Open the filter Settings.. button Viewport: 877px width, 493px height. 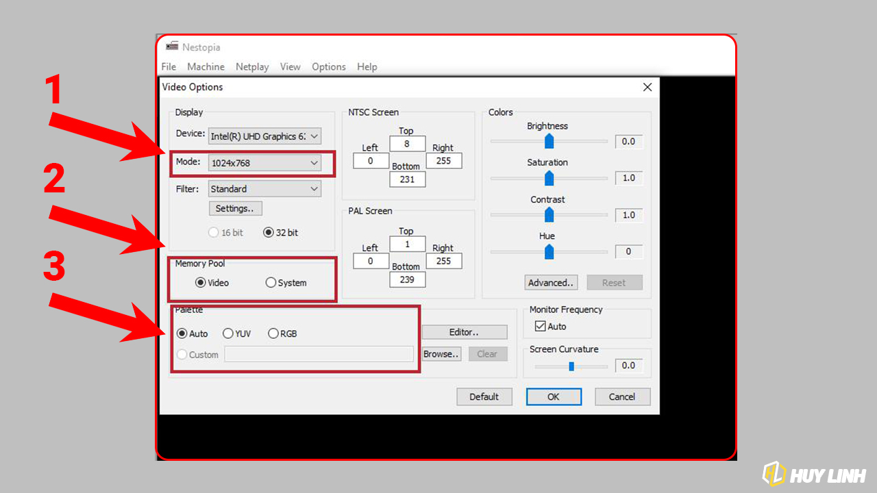point(235,208)
